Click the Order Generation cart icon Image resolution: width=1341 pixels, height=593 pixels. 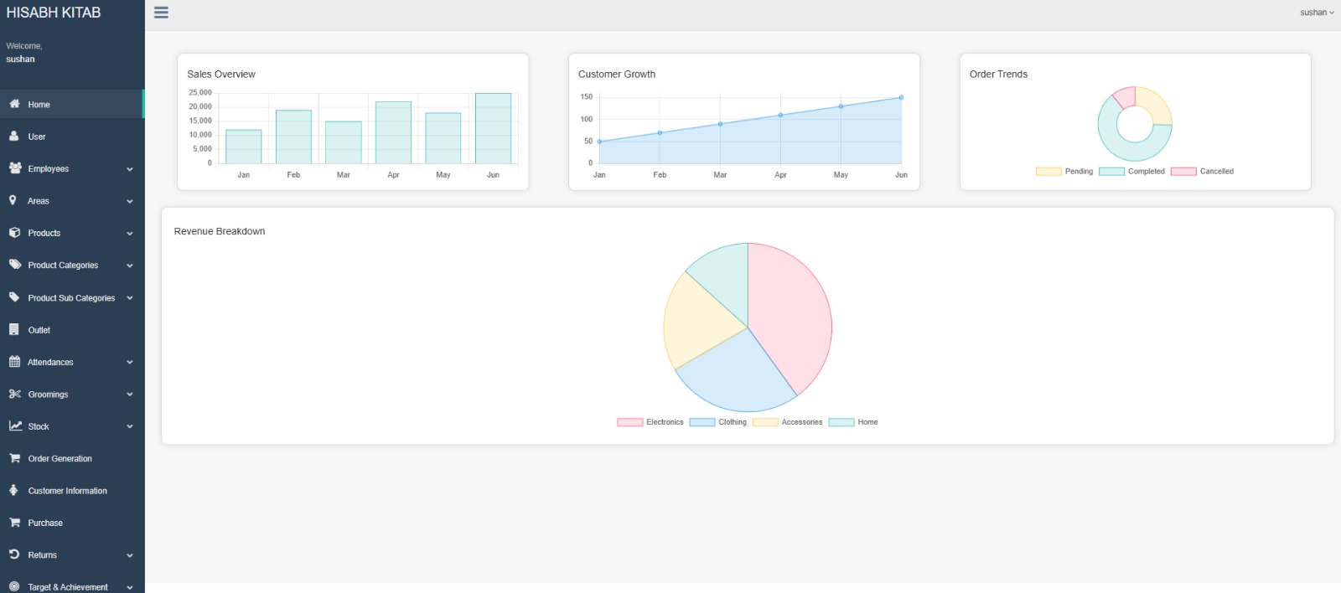(x=14, y=458)
